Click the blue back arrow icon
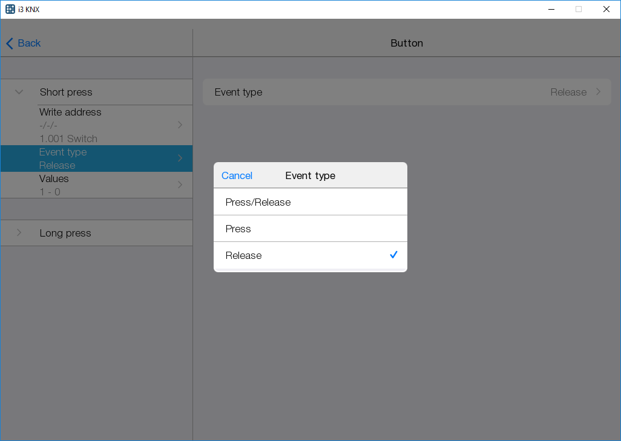The height and width of the screenshot is (441, 621). [10, 44]
